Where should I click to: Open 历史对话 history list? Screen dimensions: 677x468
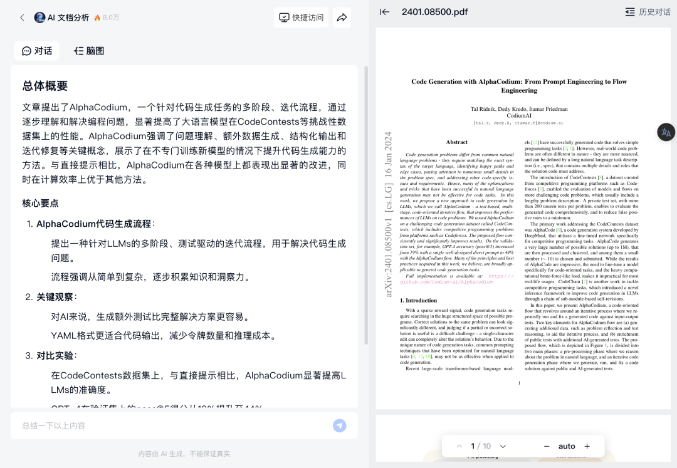648,12
